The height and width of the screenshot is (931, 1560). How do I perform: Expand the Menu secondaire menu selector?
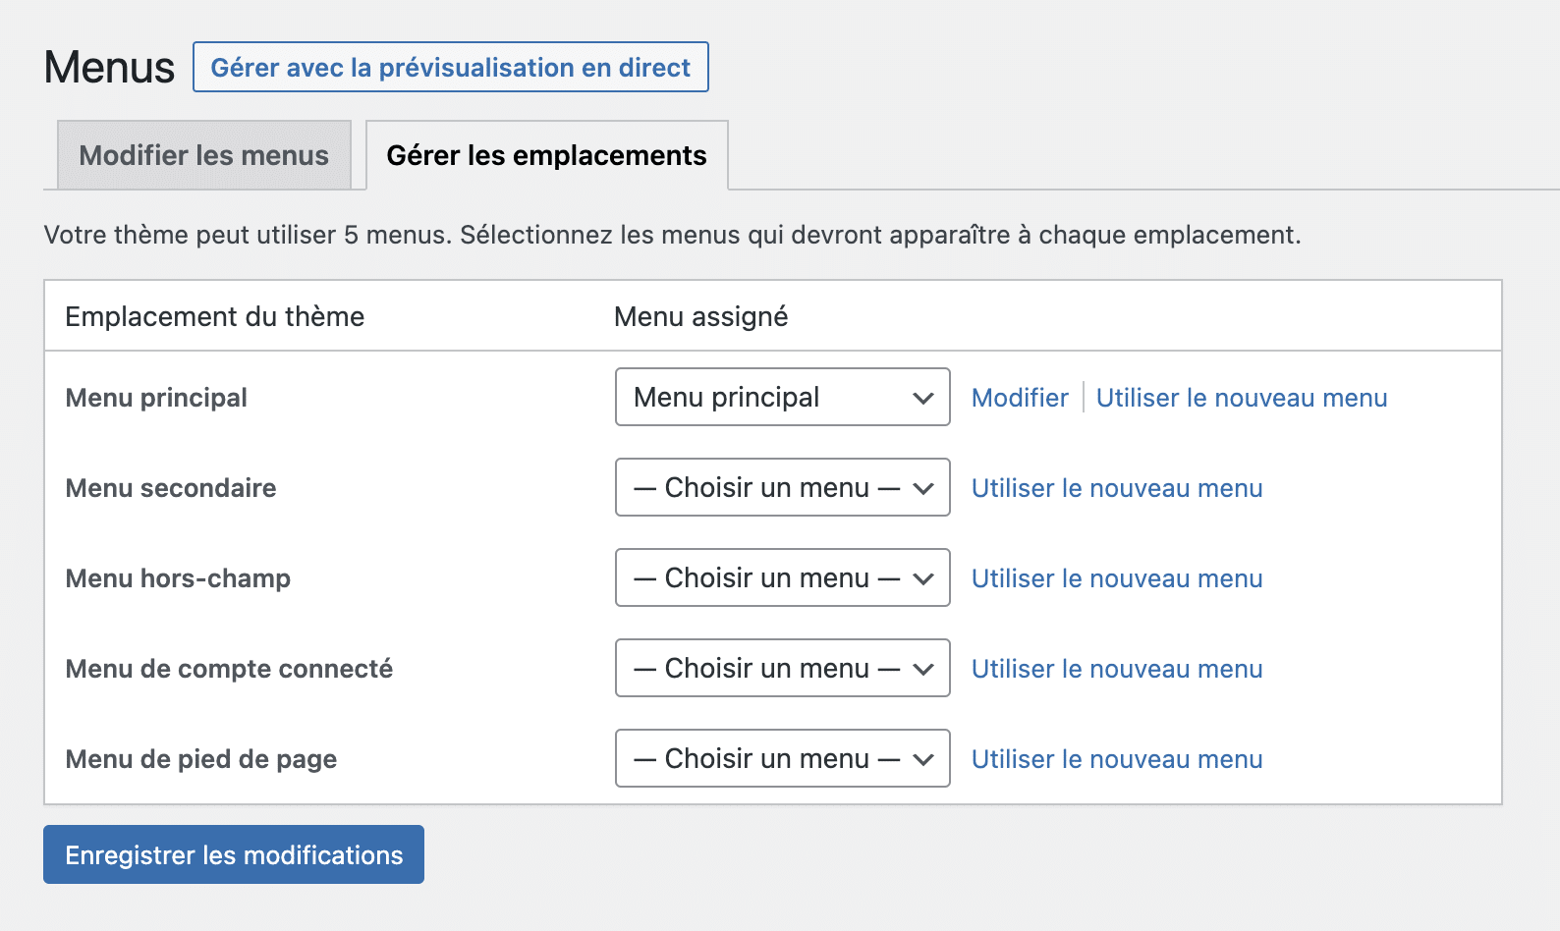coord(781,487)
